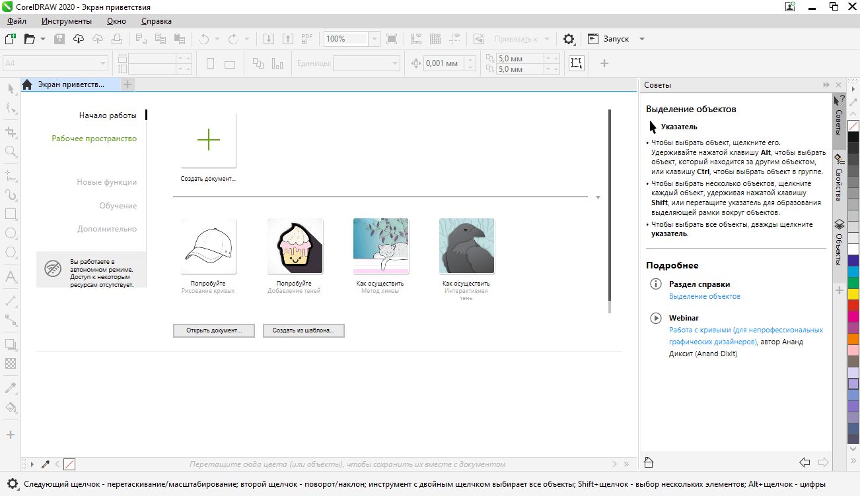This screenshot has width=860, height=496.
Task: Select the Parallel Dimension tool
Action: click(11, 301)
